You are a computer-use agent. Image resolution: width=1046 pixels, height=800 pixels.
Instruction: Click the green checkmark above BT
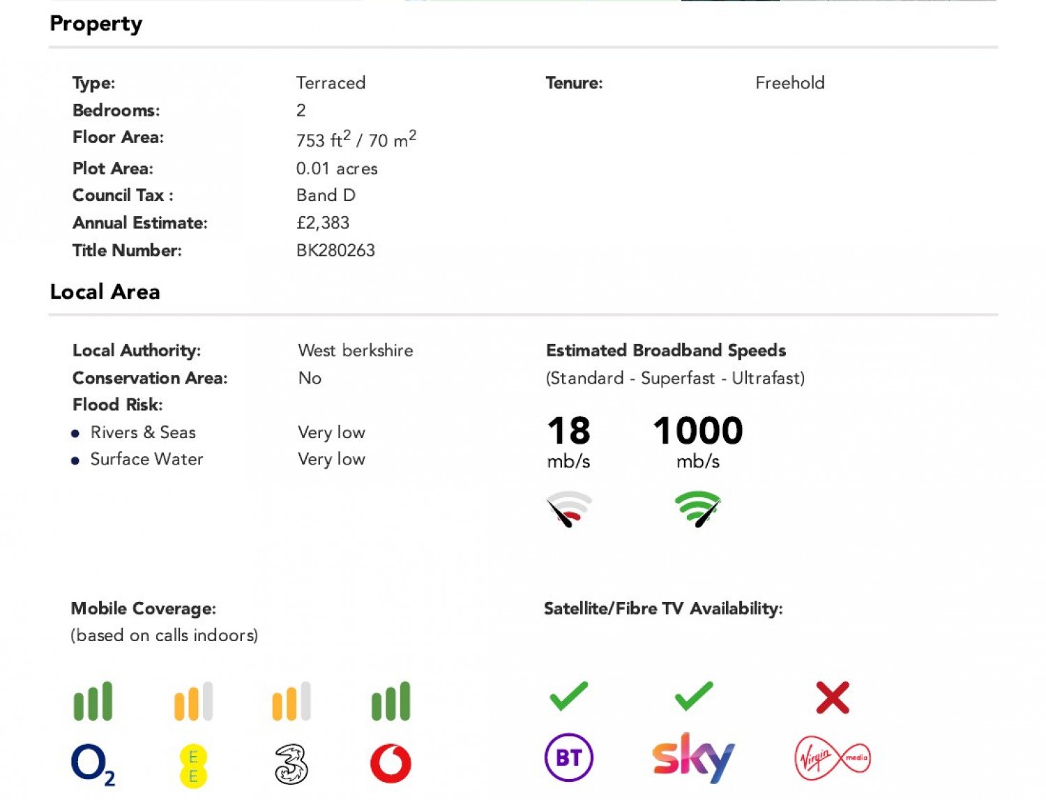tap(568, 696)
